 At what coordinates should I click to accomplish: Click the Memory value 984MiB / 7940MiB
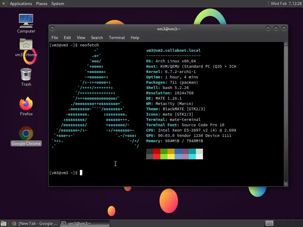click(x=184, y=141)
